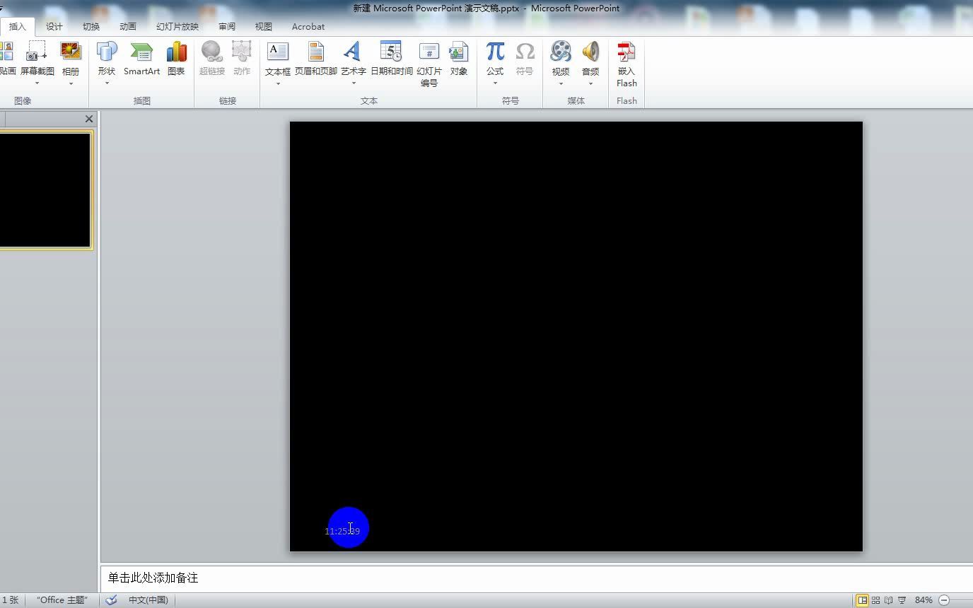This screenshot has width=973, height=608.
Task: Insert an 对象 object
Action: (459, 58)
